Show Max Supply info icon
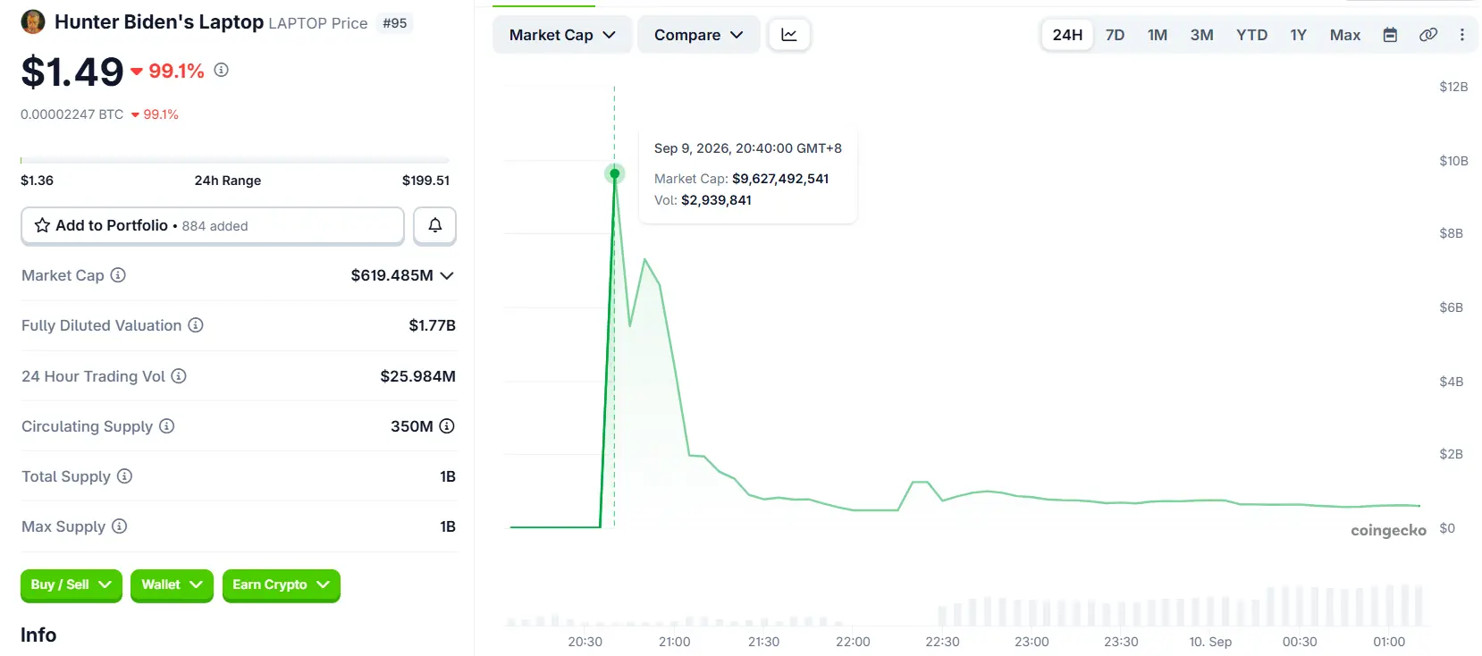The width and height of the screenshot is (1482, 656). 119,526
